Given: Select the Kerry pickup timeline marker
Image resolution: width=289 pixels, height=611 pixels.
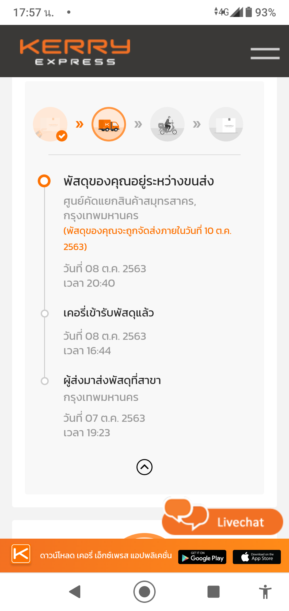Looking at the screenshot, I should tap(45, 313).
